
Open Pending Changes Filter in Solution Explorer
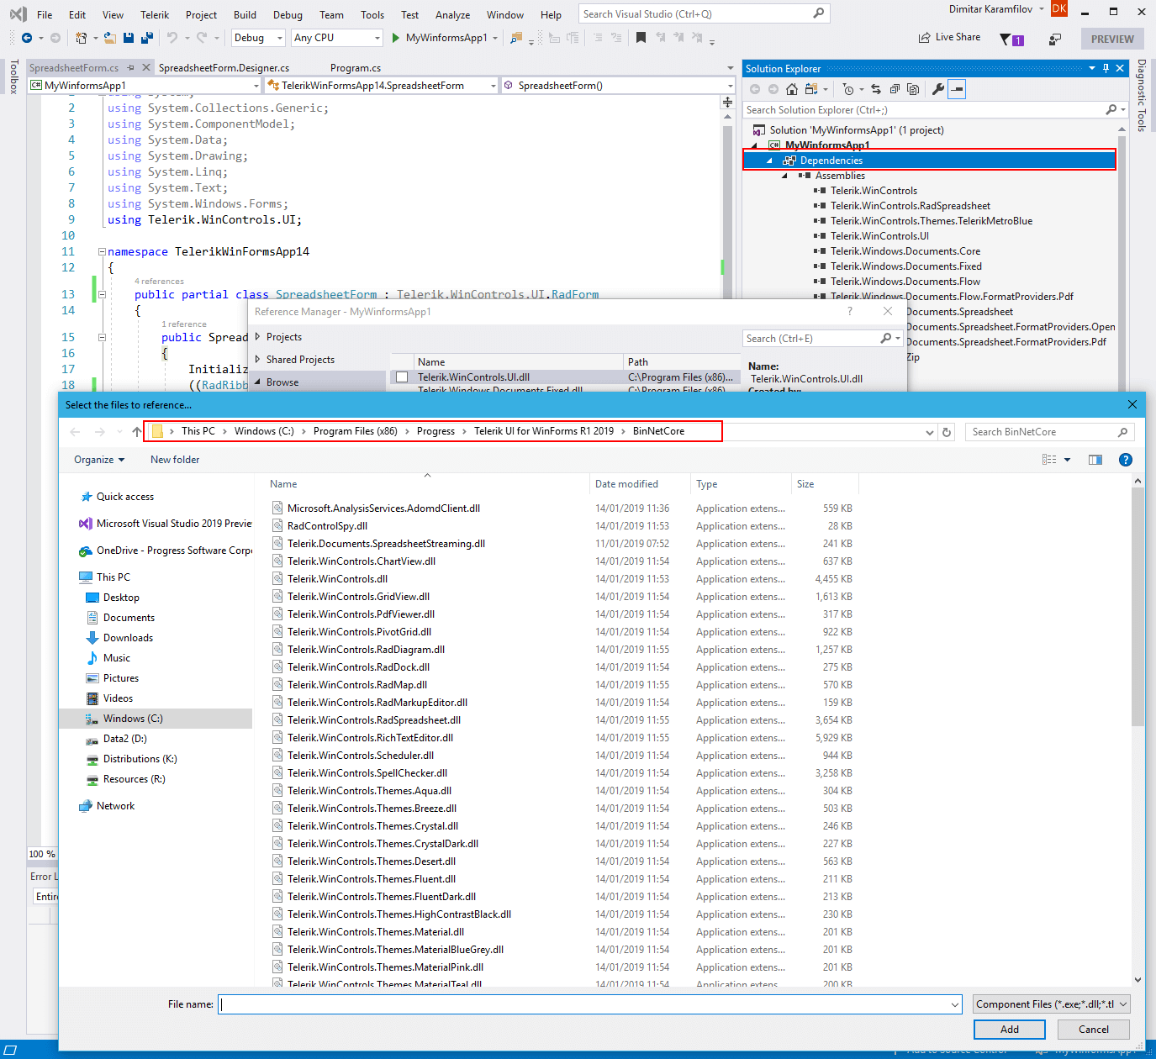(x=848, y=89)
